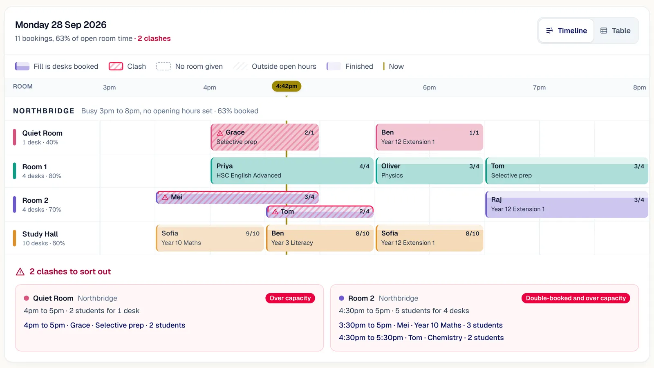Click the 4:30pm to 5pm 5 students summary

coord(404,311)
